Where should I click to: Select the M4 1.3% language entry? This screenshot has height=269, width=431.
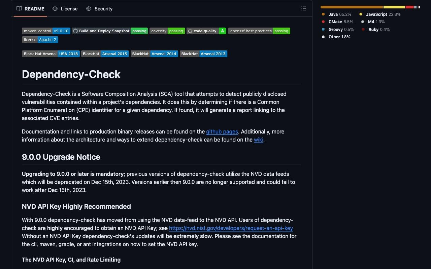tap(373, 22)
